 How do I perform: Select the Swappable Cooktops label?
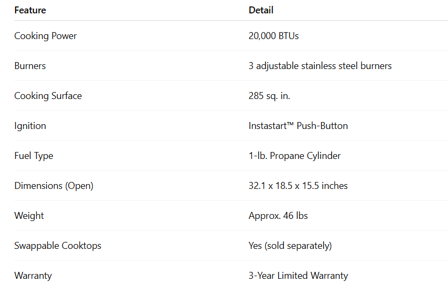tap(58, 246)
